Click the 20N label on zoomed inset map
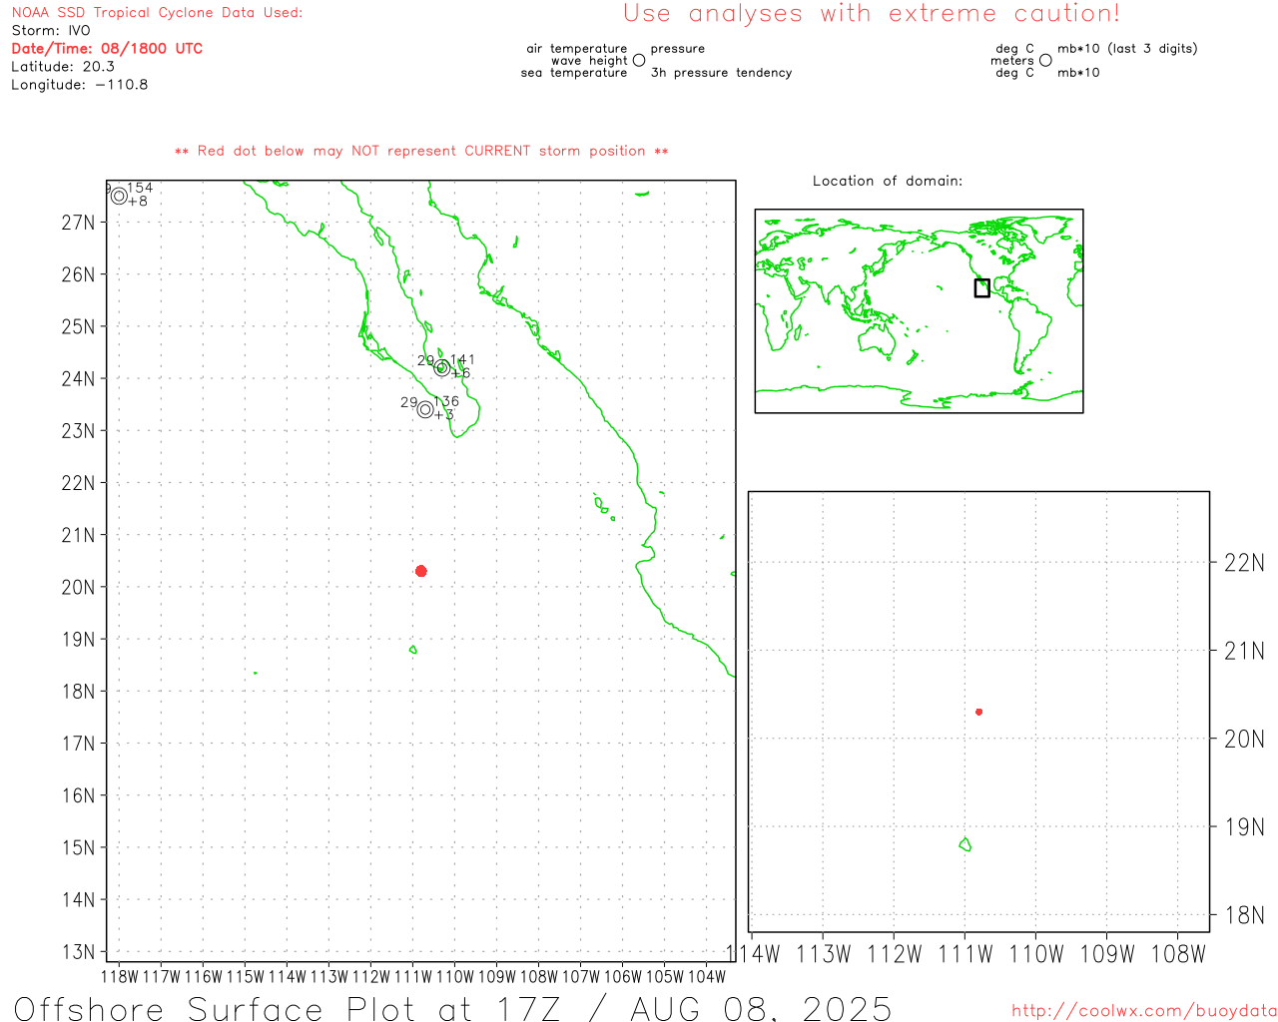This screenshot has height=1022, width=1278. (x=1244, y=740)
